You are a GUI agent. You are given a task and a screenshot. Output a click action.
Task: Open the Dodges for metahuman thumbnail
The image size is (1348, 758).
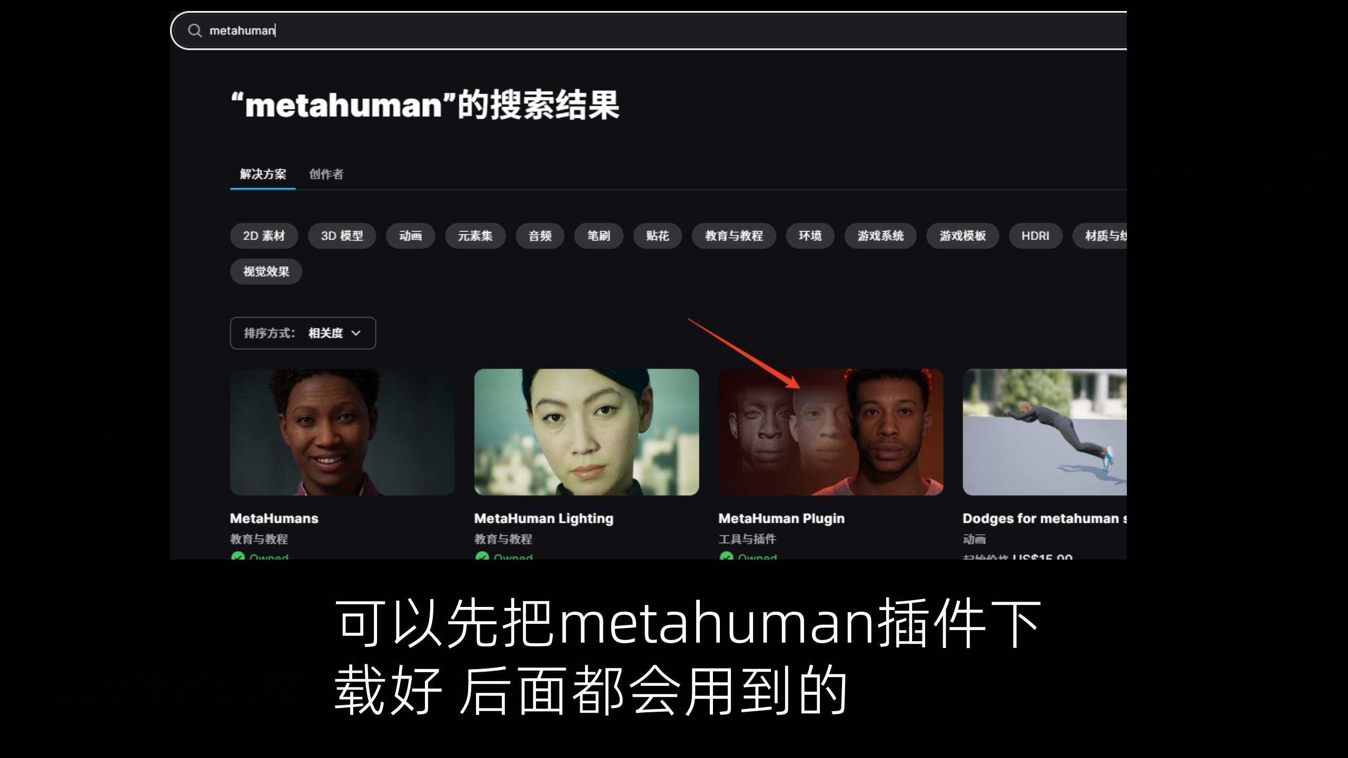coord(1045,432)
